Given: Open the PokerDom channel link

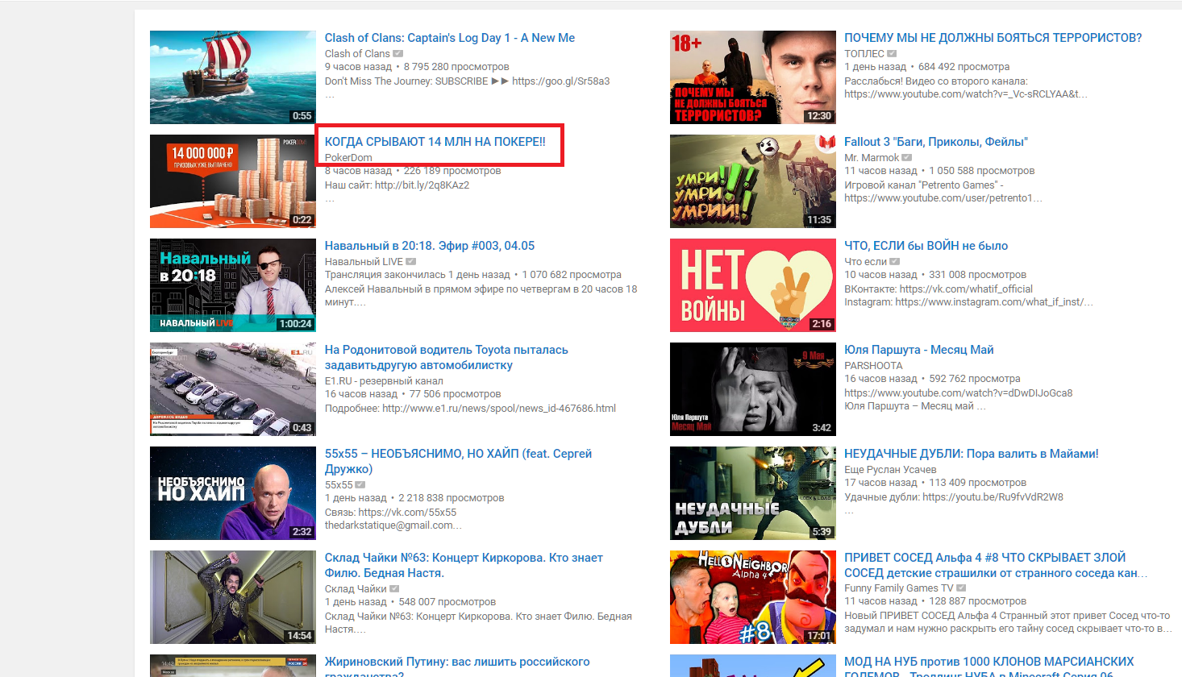Looking at the screenshot, I should point(348,158).
